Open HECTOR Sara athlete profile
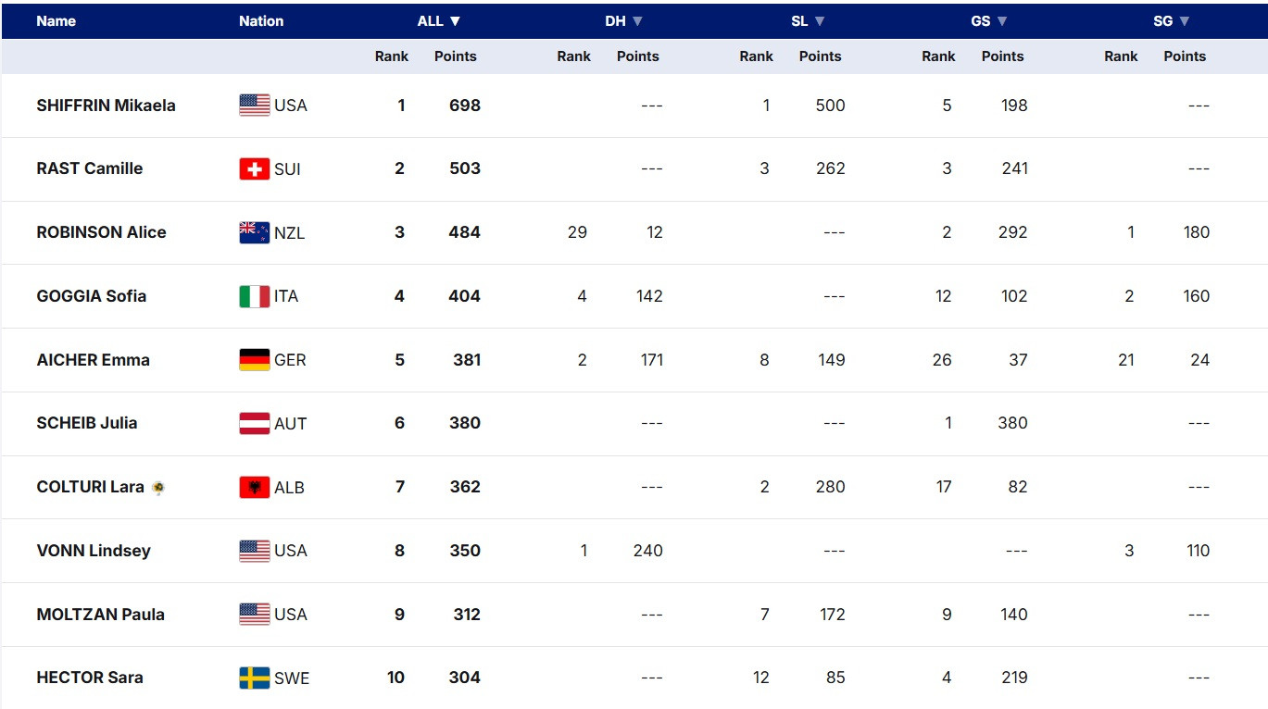This screenshot has height=709, width=1268. (x=90, y=678)
